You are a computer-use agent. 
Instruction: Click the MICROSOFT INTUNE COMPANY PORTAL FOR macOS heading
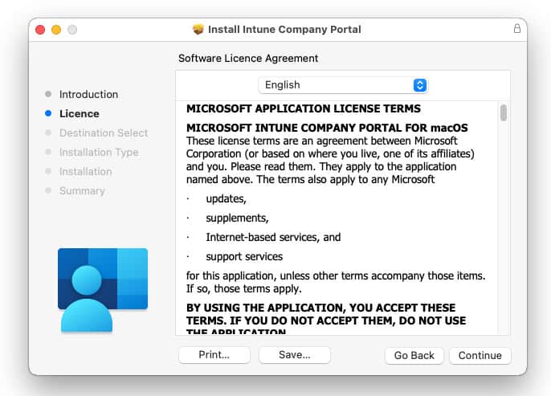point(327,128)
